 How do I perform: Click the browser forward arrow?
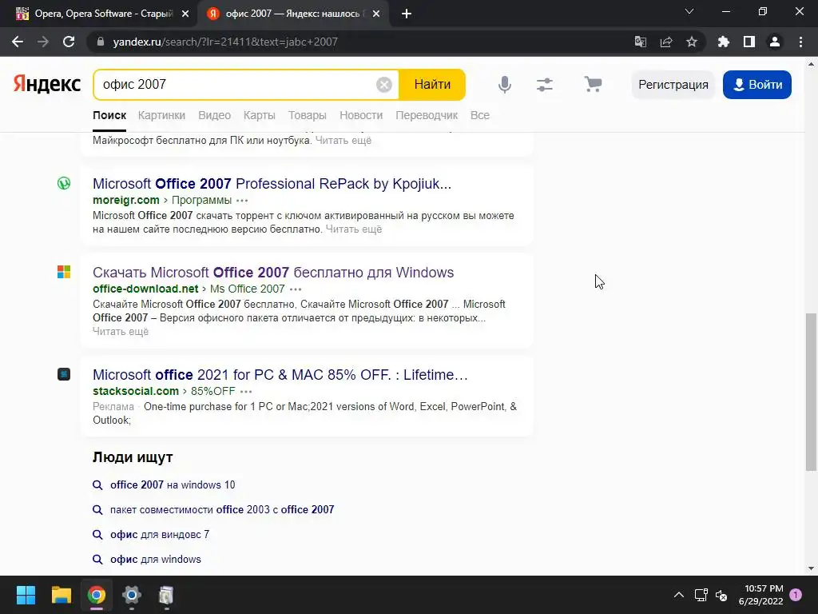click(x=43, y=42)
